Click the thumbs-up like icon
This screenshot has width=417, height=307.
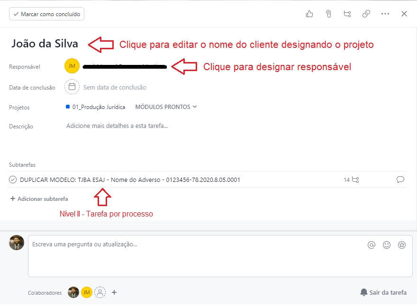click(309, 14)
